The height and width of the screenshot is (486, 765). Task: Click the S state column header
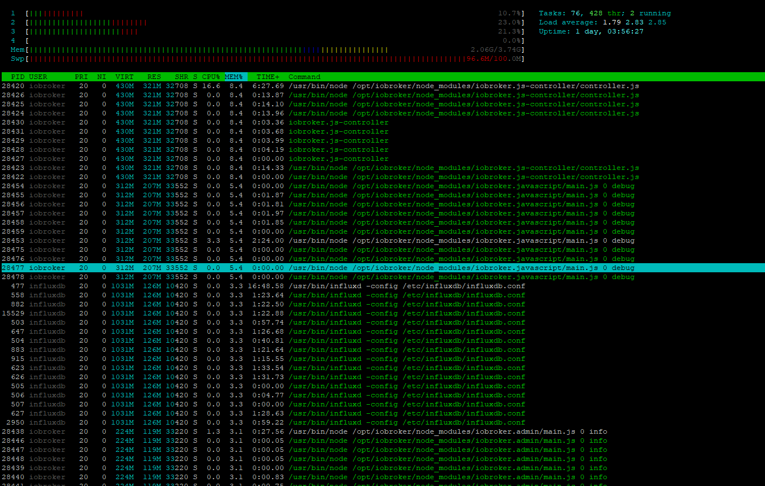pyautogui.click(x=195, y=77)
